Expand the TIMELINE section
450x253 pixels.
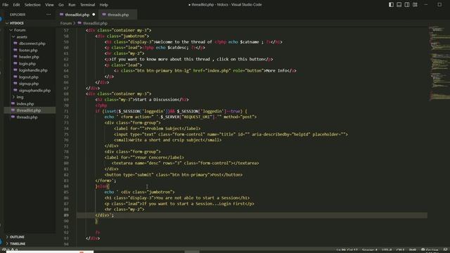[x=18, y=244]
